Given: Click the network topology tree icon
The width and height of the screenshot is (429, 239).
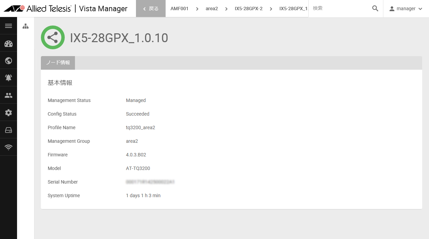Looking at the screenshot, I should [26, 26].
